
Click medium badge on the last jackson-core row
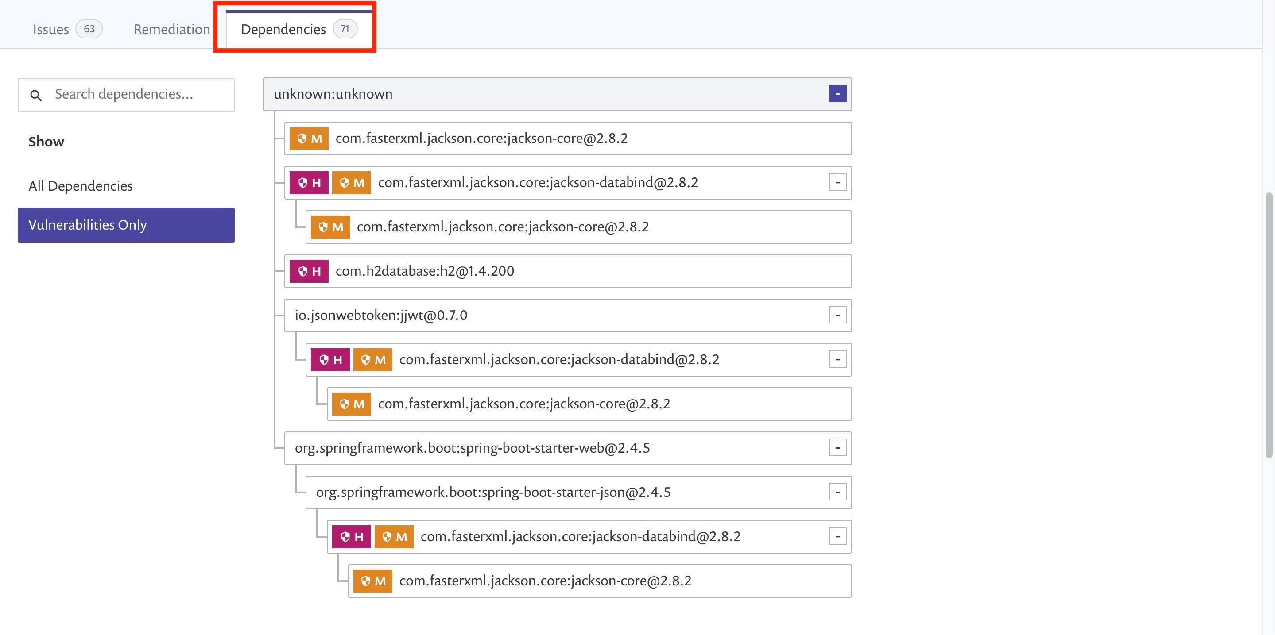tap(373, 581)
